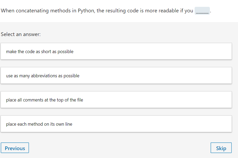Click the blank placeholder in the question
The image size is (238, 158).
pyautogui.click(x=202, y=11)
